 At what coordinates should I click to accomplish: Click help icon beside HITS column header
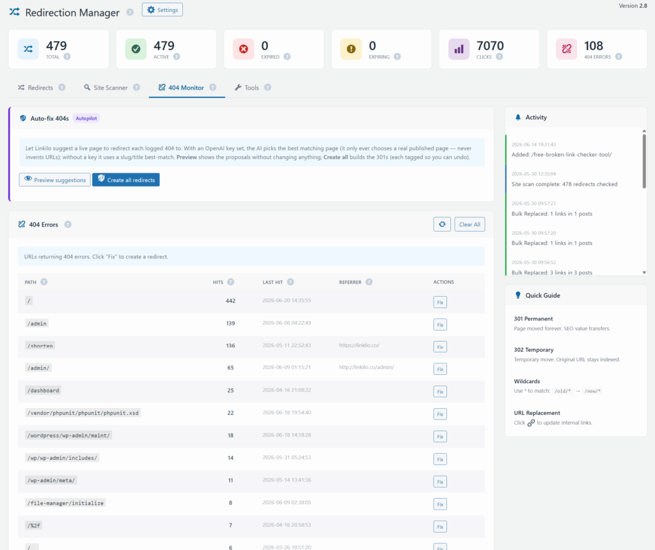coord(230,282)
